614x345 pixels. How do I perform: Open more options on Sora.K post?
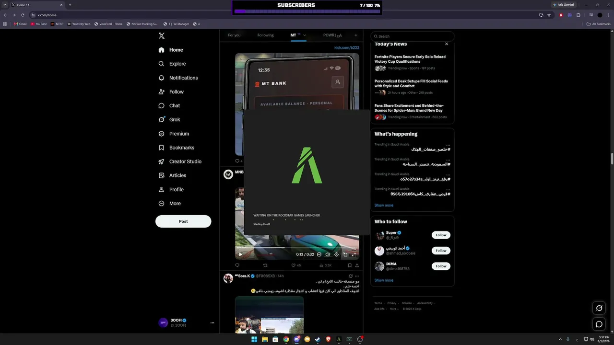point(357,276)
